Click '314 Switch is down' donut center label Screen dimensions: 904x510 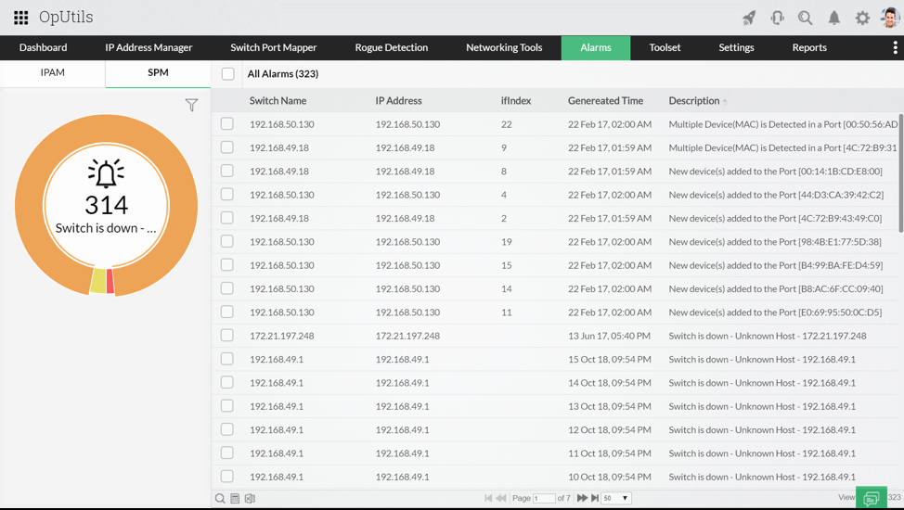pyautogui.click(x=106, y=214)
